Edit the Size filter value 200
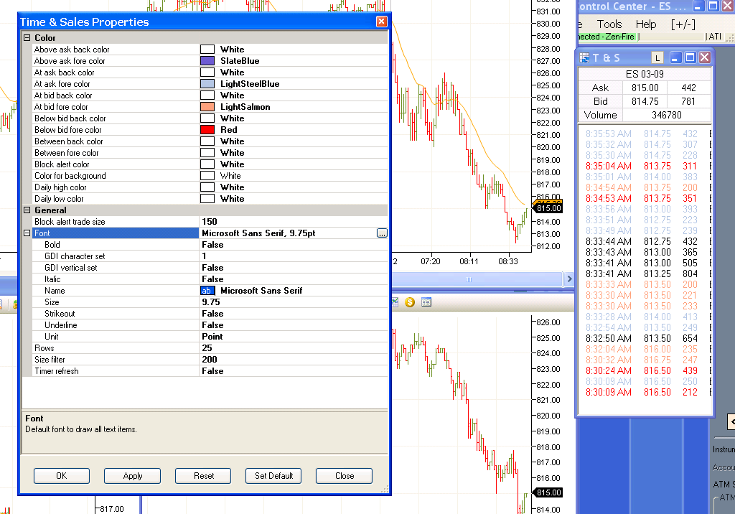 tap(294, 360)
